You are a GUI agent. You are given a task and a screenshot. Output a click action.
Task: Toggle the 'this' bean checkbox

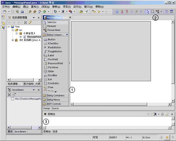(x=13, y=99)
